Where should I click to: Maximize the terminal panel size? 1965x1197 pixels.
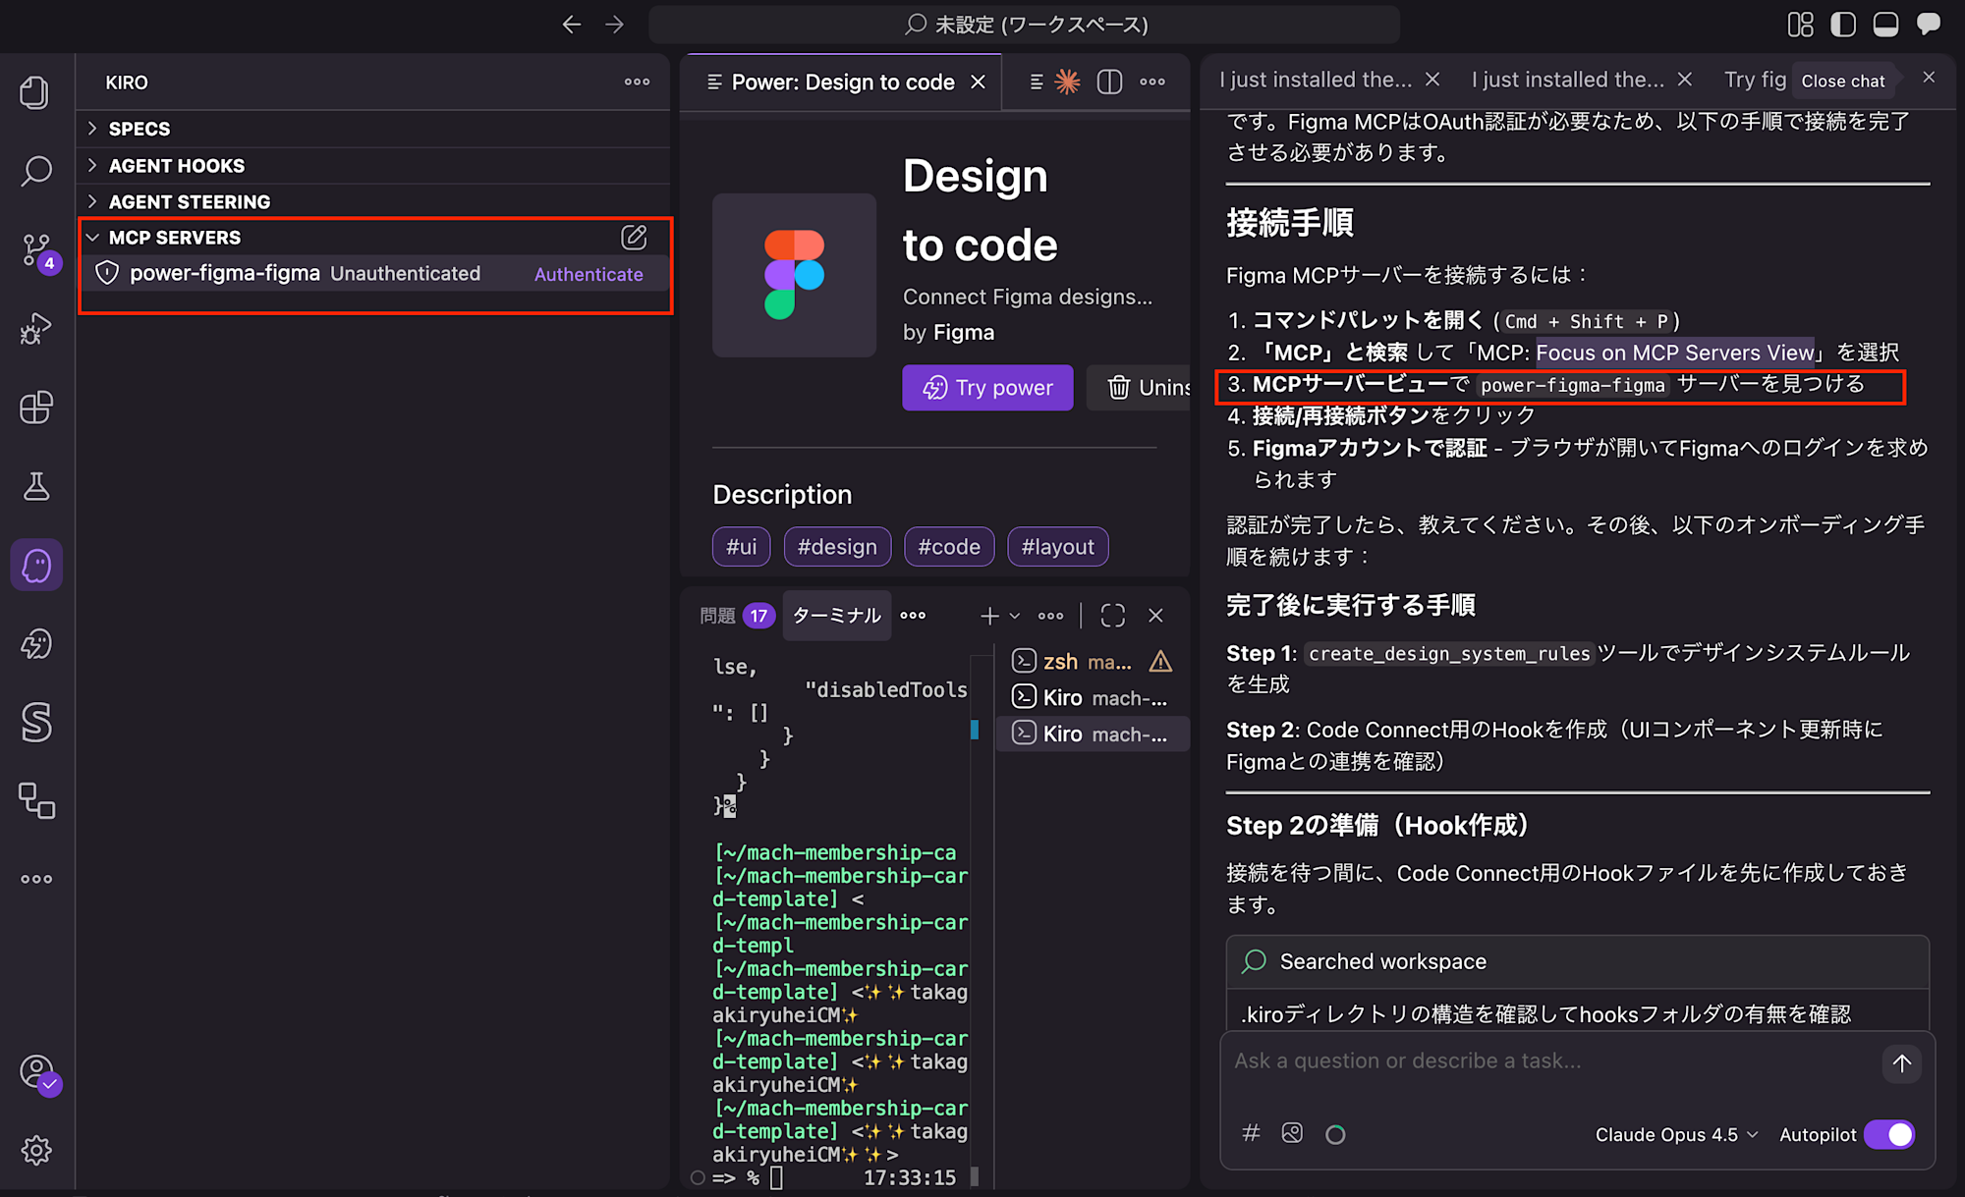[1112, 616]
